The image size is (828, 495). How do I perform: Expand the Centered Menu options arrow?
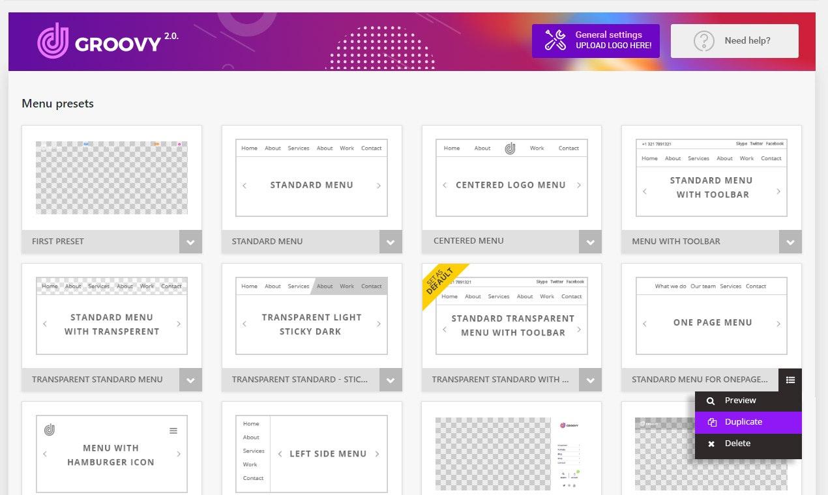coord(590,242)
